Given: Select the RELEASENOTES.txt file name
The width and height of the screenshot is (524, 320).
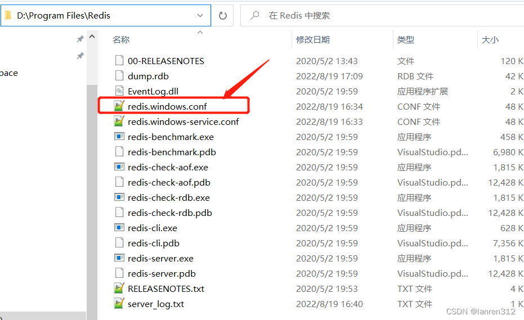Looking at the screenshot, I should point(165,289).
